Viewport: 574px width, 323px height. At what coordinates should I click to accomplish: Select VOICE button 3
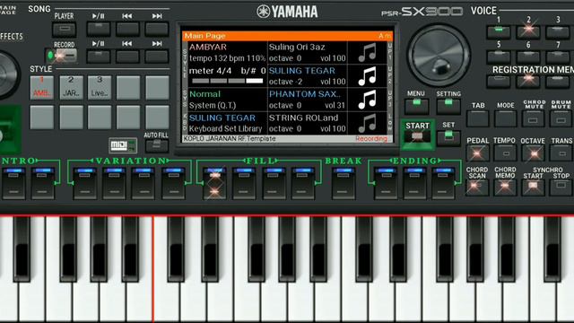[x=558, y=32]
